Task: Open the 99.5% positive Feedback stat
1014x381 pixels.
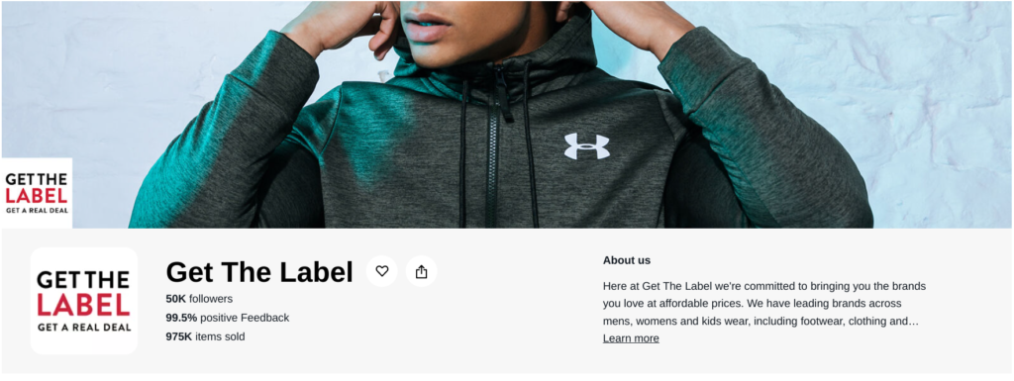Action: [228, 318]
